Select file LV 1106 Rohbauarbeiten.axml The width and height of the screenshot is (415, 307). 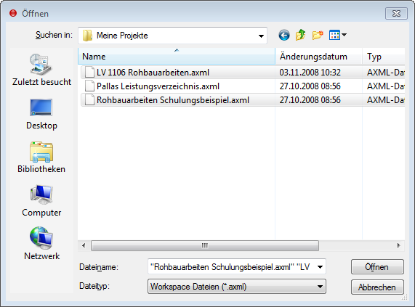(153, 73)
